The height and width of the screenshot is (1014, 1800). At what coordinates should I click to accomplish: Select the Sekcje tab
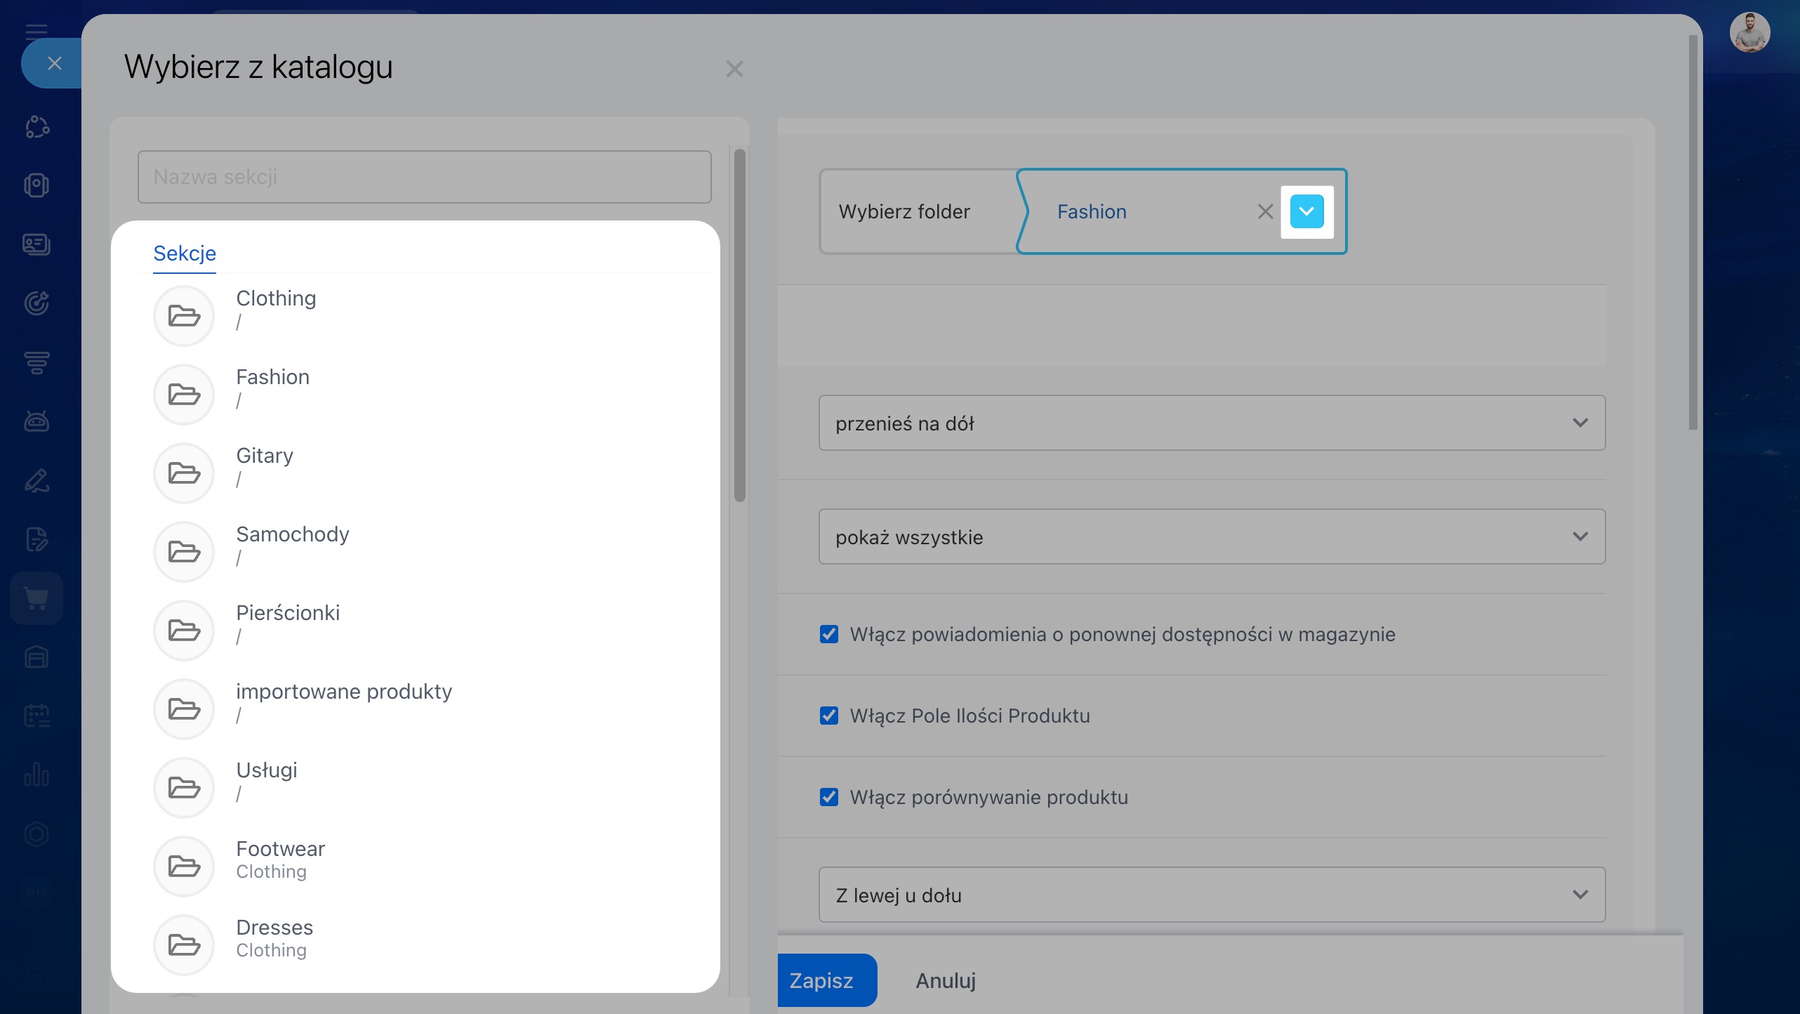(x=185, y=253)
